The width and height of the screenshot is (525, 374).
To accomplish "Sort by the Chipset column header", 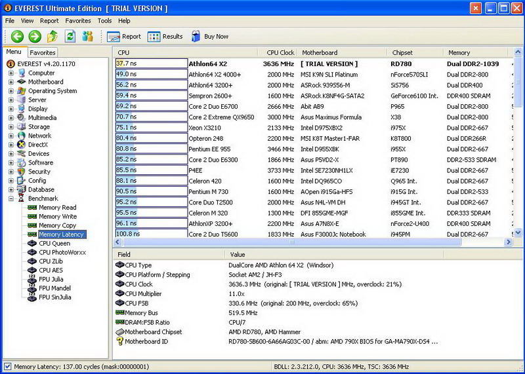I will click(x=415, y=52).
